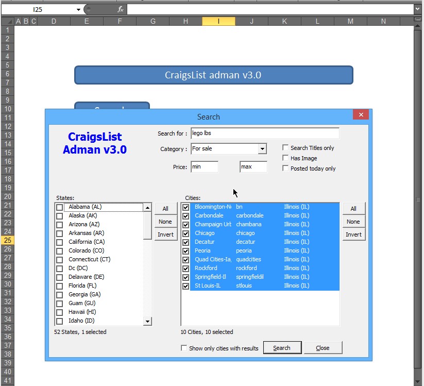Select Bloomington city row
This screenshot has width=424, height=386.
(x=265, y=207)
